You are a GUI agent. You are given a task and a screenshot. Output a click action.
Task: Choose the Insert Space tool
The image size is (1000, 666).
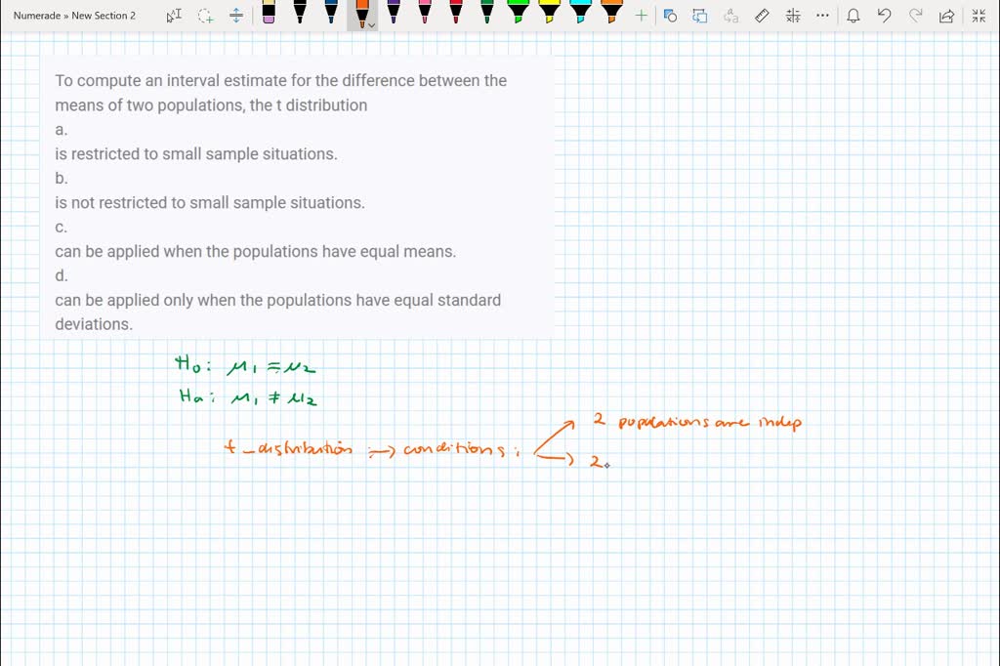236,16
